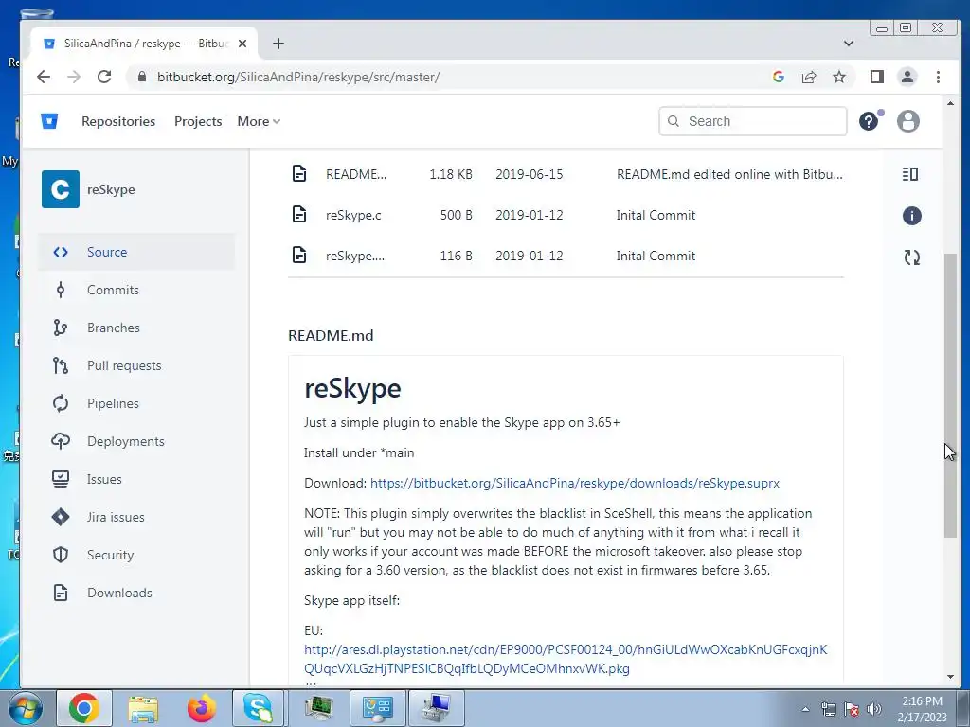Viewport: 970px width, 727px height.
Task: Click the Deployments cloud icon
Action: (x=61, y=441)
